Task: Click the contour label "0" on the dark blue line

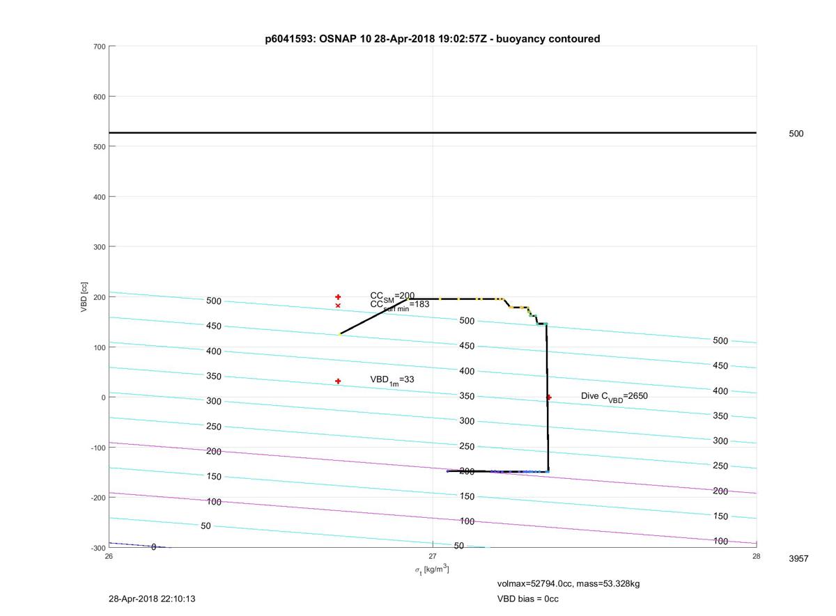Action: pyautogui.click(x=154, y=547)
